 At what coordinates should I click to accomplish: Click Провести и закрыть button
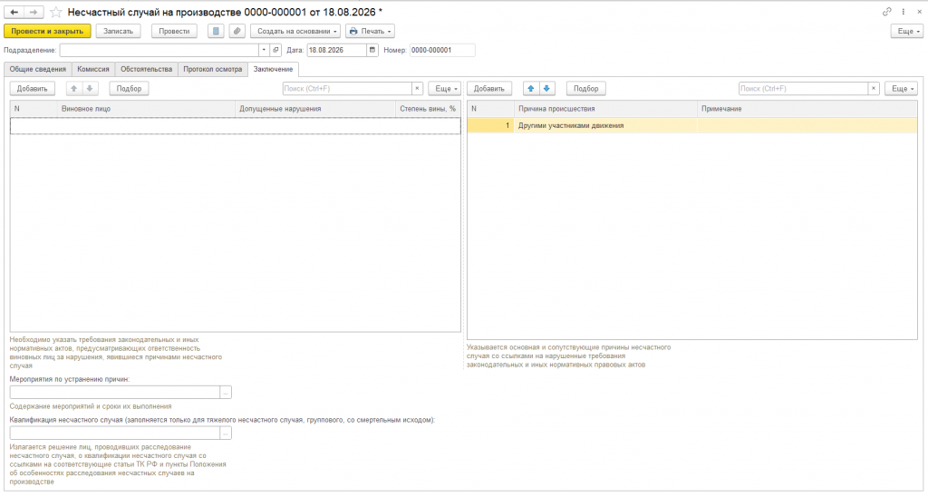(47, 31)
